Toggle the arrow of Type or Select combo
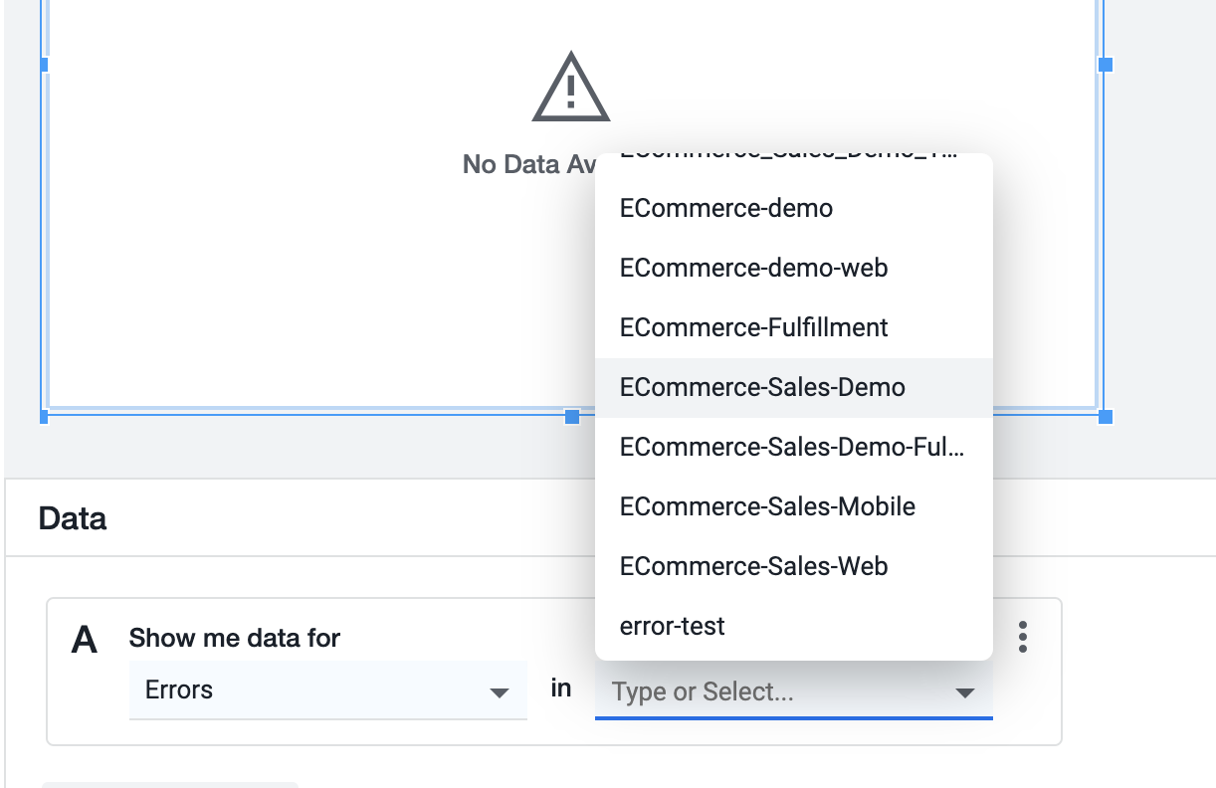 coord(964,692)
